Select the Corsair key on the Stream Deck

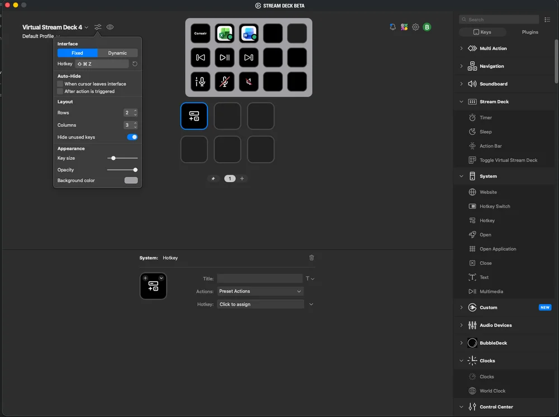point(200,33)
